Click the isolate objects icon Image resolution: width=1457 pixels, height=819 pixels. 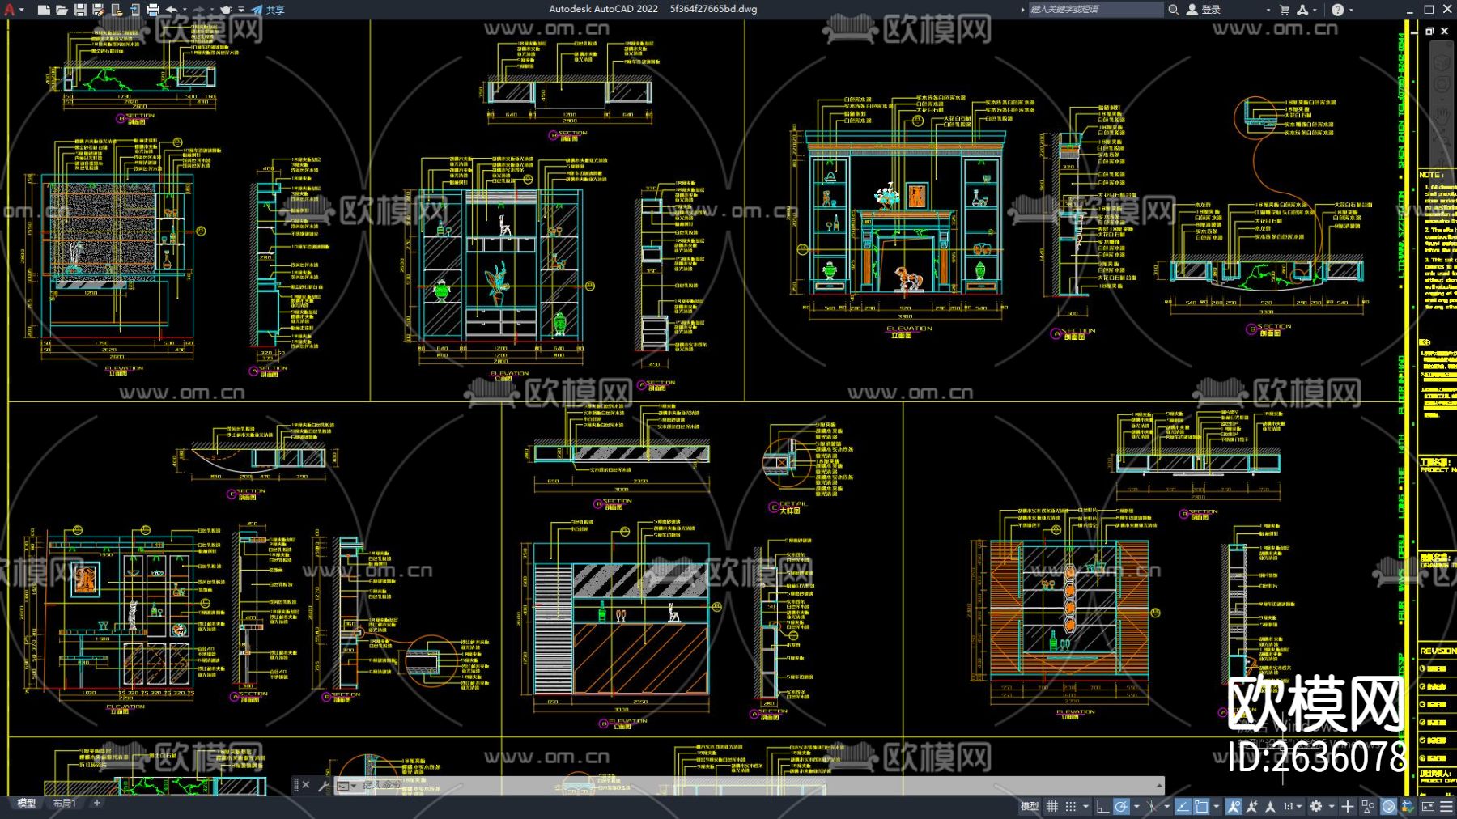tap(1368, 806)
